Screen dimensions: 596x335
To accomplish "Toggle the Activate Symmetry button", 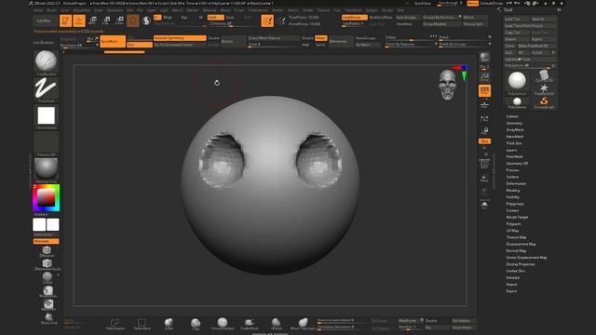I will [180, 38].
